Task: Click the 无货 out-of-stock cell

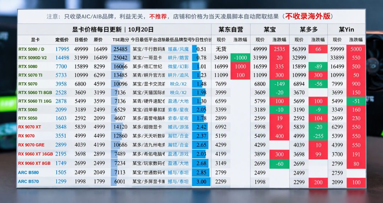Action: click(x=221, y=49)
